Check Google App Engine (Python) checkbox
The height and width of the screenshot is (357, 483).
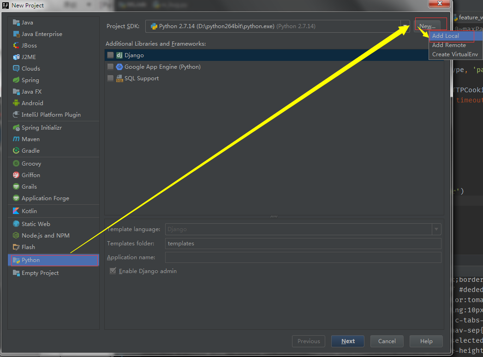[110, 66]
